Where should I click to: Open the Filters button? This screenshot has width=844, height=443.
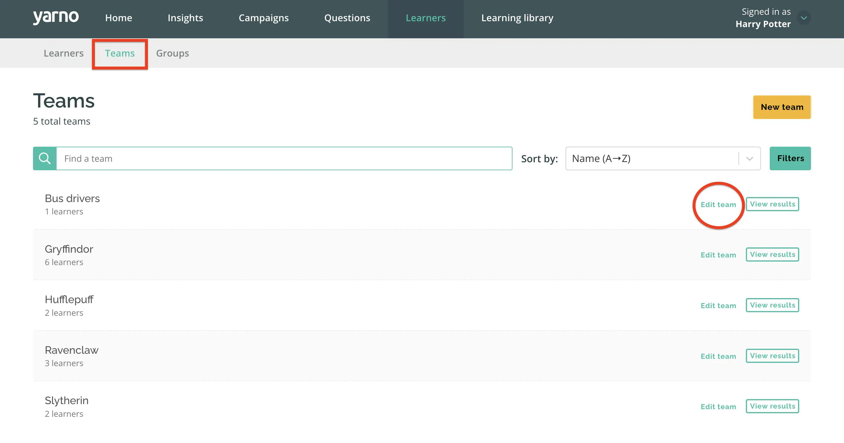coord(790,158)
